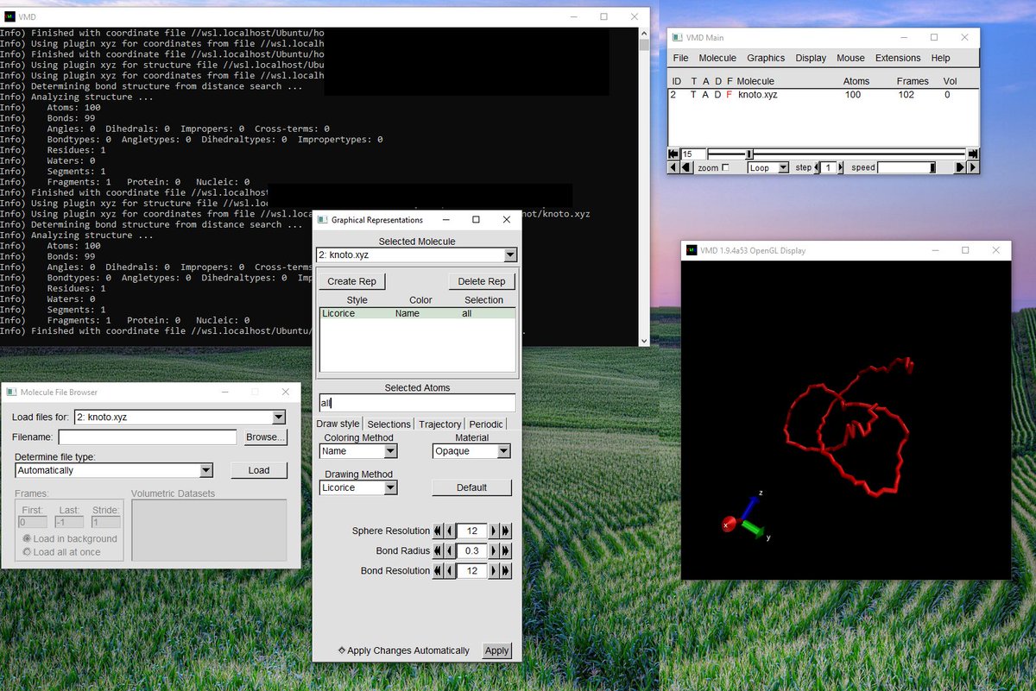The image size is (1036, 691).
Task: Click the animation speed slider handle
Action: 932,167
